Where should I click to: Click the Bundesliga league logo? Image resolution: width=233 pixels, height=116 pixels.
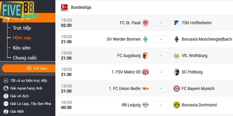[x=64, y=7]
